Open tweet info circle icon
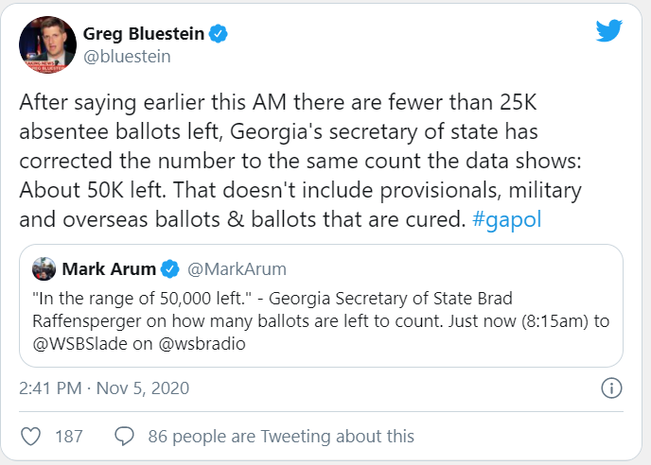651x465 pixels. 611,388
